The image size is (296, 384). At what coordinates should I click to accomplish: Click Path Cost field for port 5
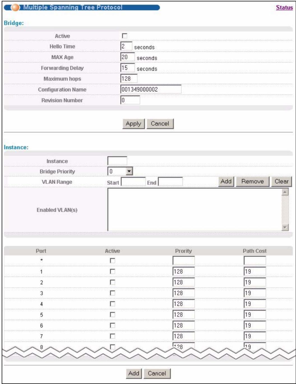point(255,314)
